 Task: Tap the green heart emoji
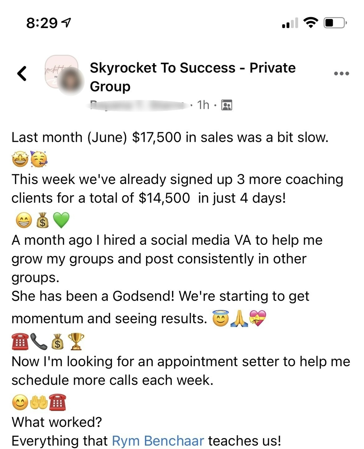coord(61,220)
